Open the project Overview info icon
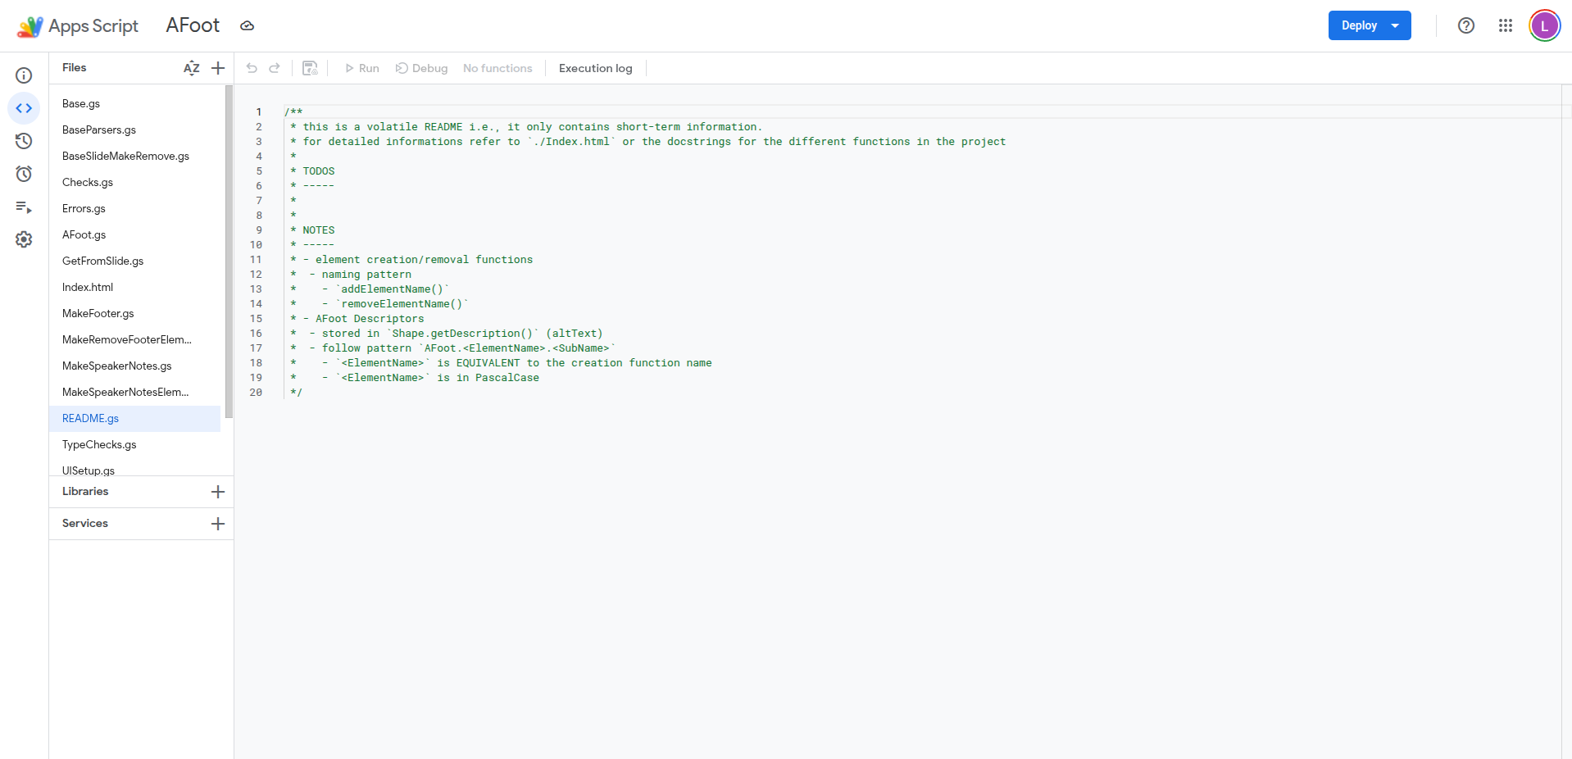 (24, 75)
